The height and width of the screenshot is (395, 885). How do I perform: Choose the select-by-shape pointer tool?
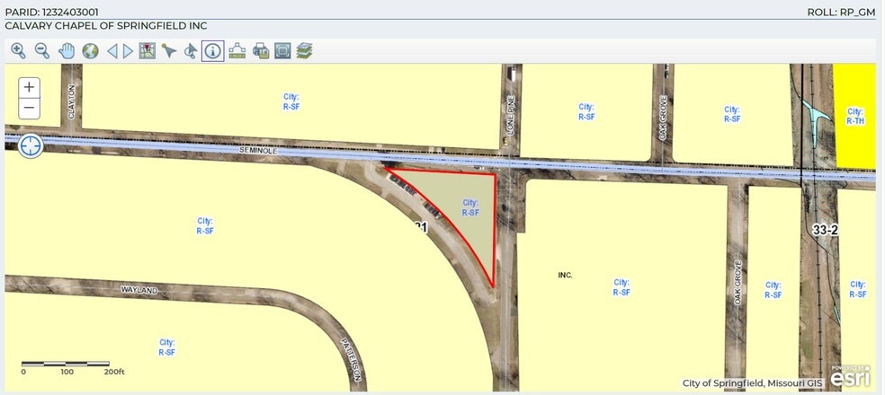pos(190,51)
